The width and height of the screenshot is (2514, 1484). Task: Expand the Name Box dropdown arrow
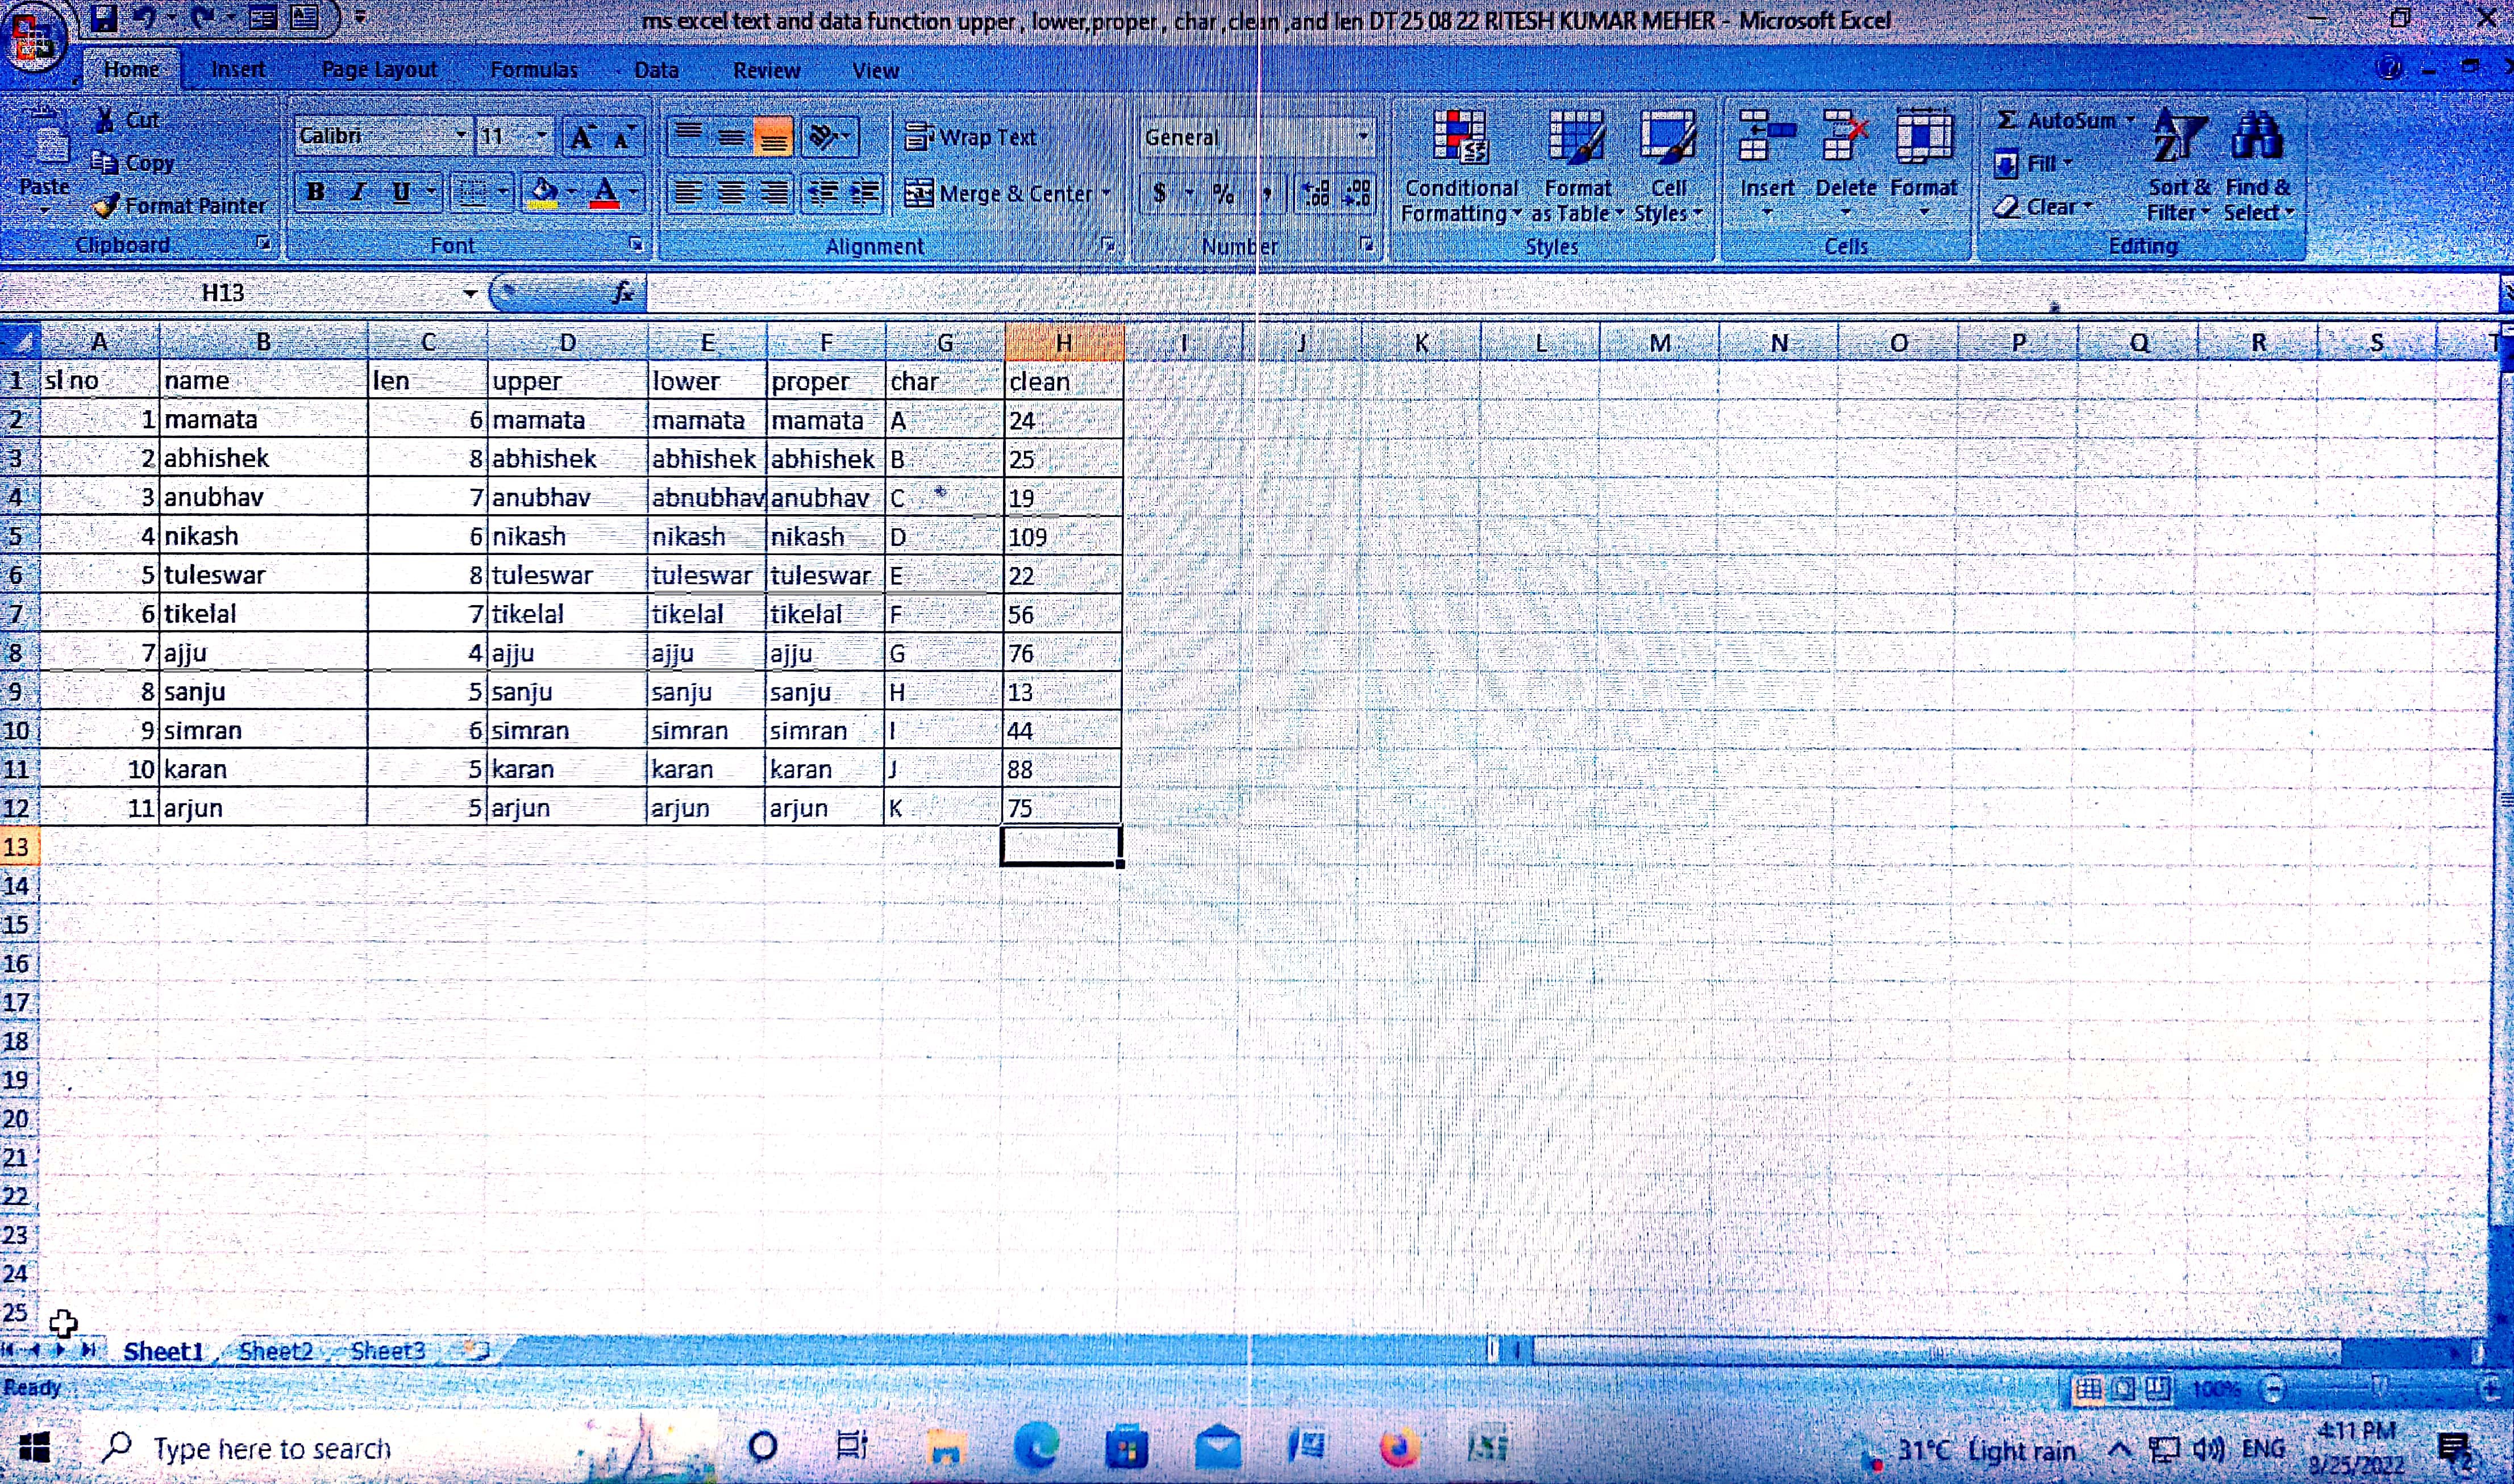(x=469, y=293)
